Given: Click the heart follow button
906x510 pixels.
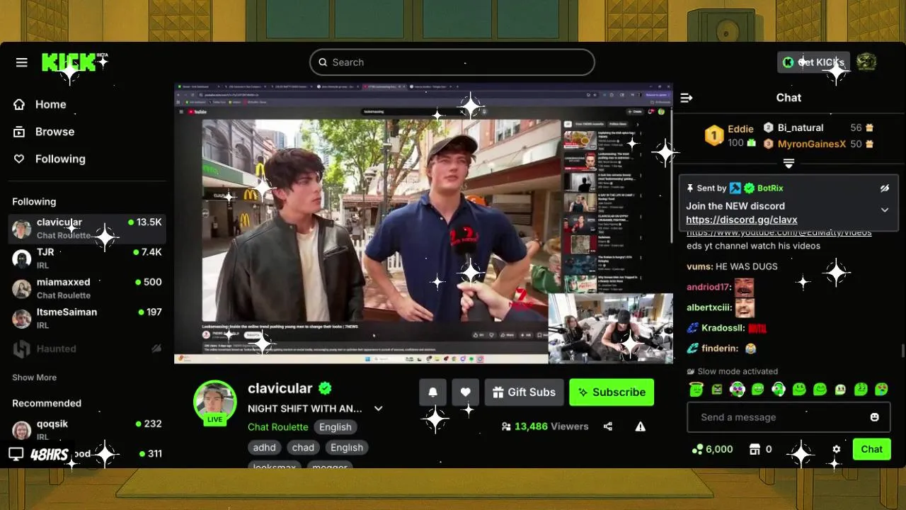Looking at the screenshot, I should point(465,392).
